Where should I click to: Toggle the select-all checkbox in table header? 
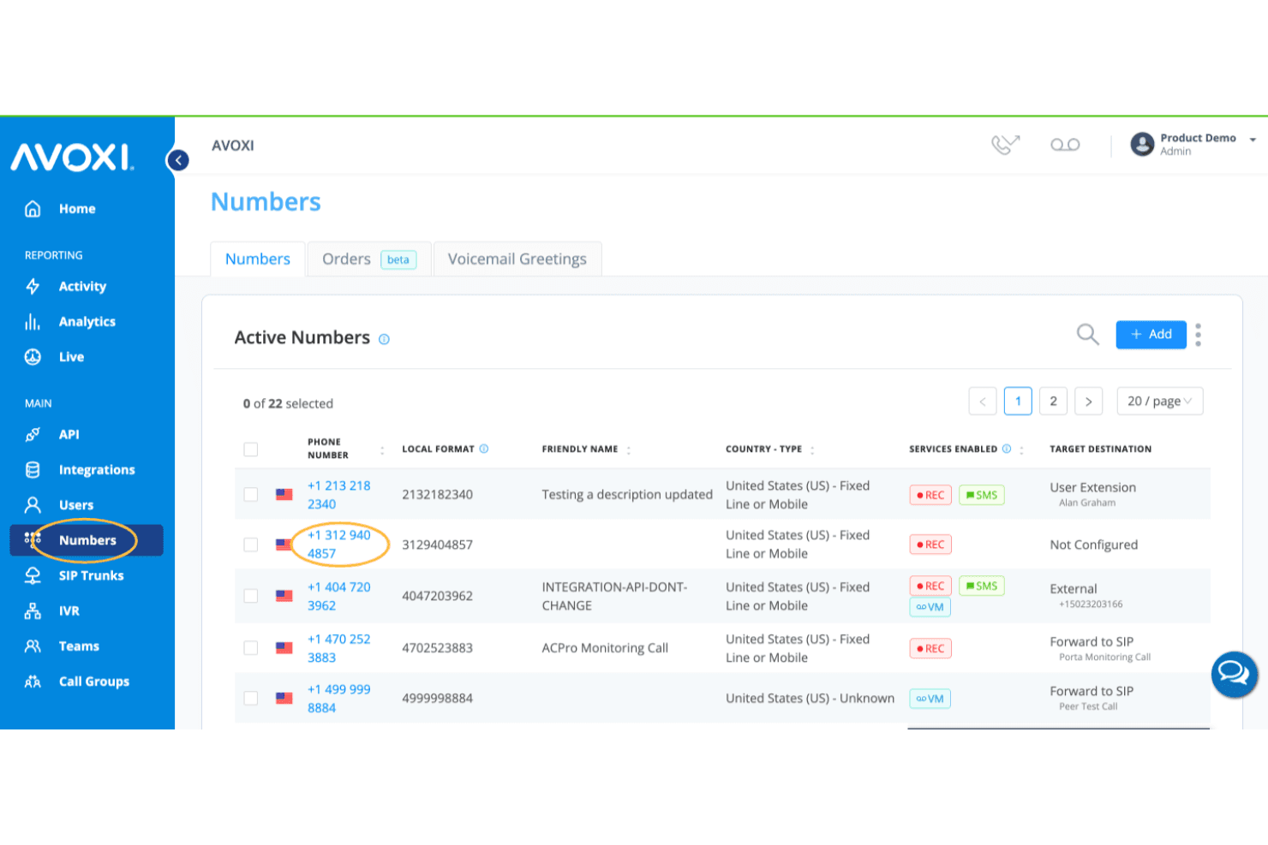pos(251,449)
